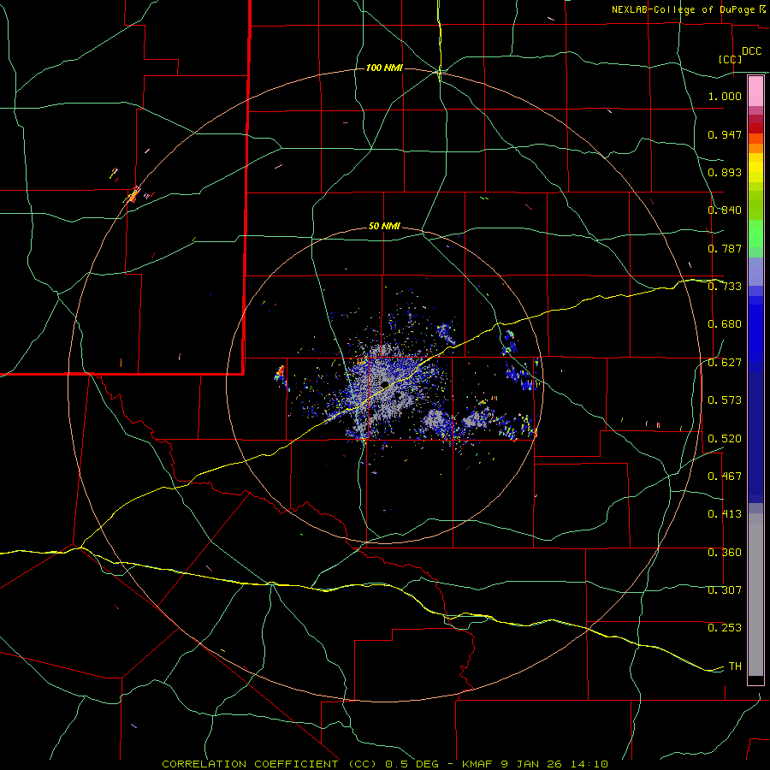770x770 pixels.
Task: Click the 100 NMI range ring label
Action: pos(384,68)
